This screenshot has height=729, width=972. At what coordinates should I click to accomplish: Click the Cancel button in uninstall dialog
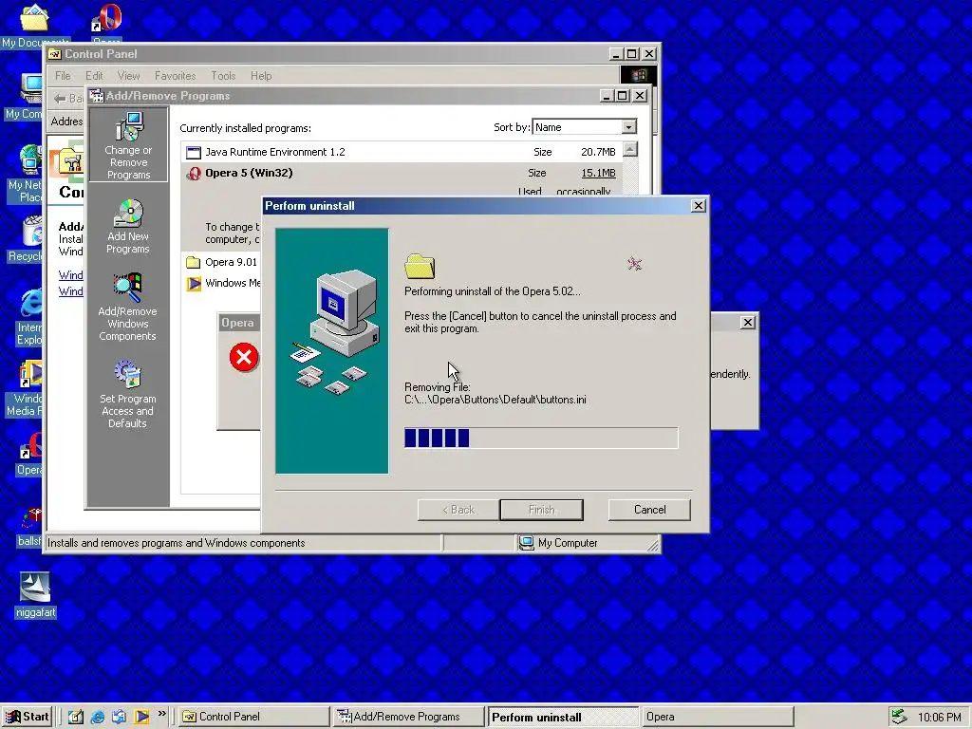pos(649,510)
